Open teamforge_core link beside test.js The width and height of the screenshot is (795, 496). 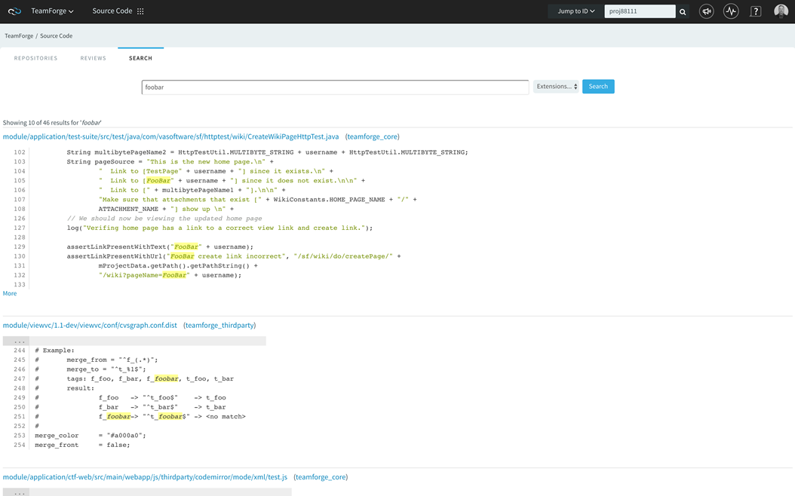point(321,477)
